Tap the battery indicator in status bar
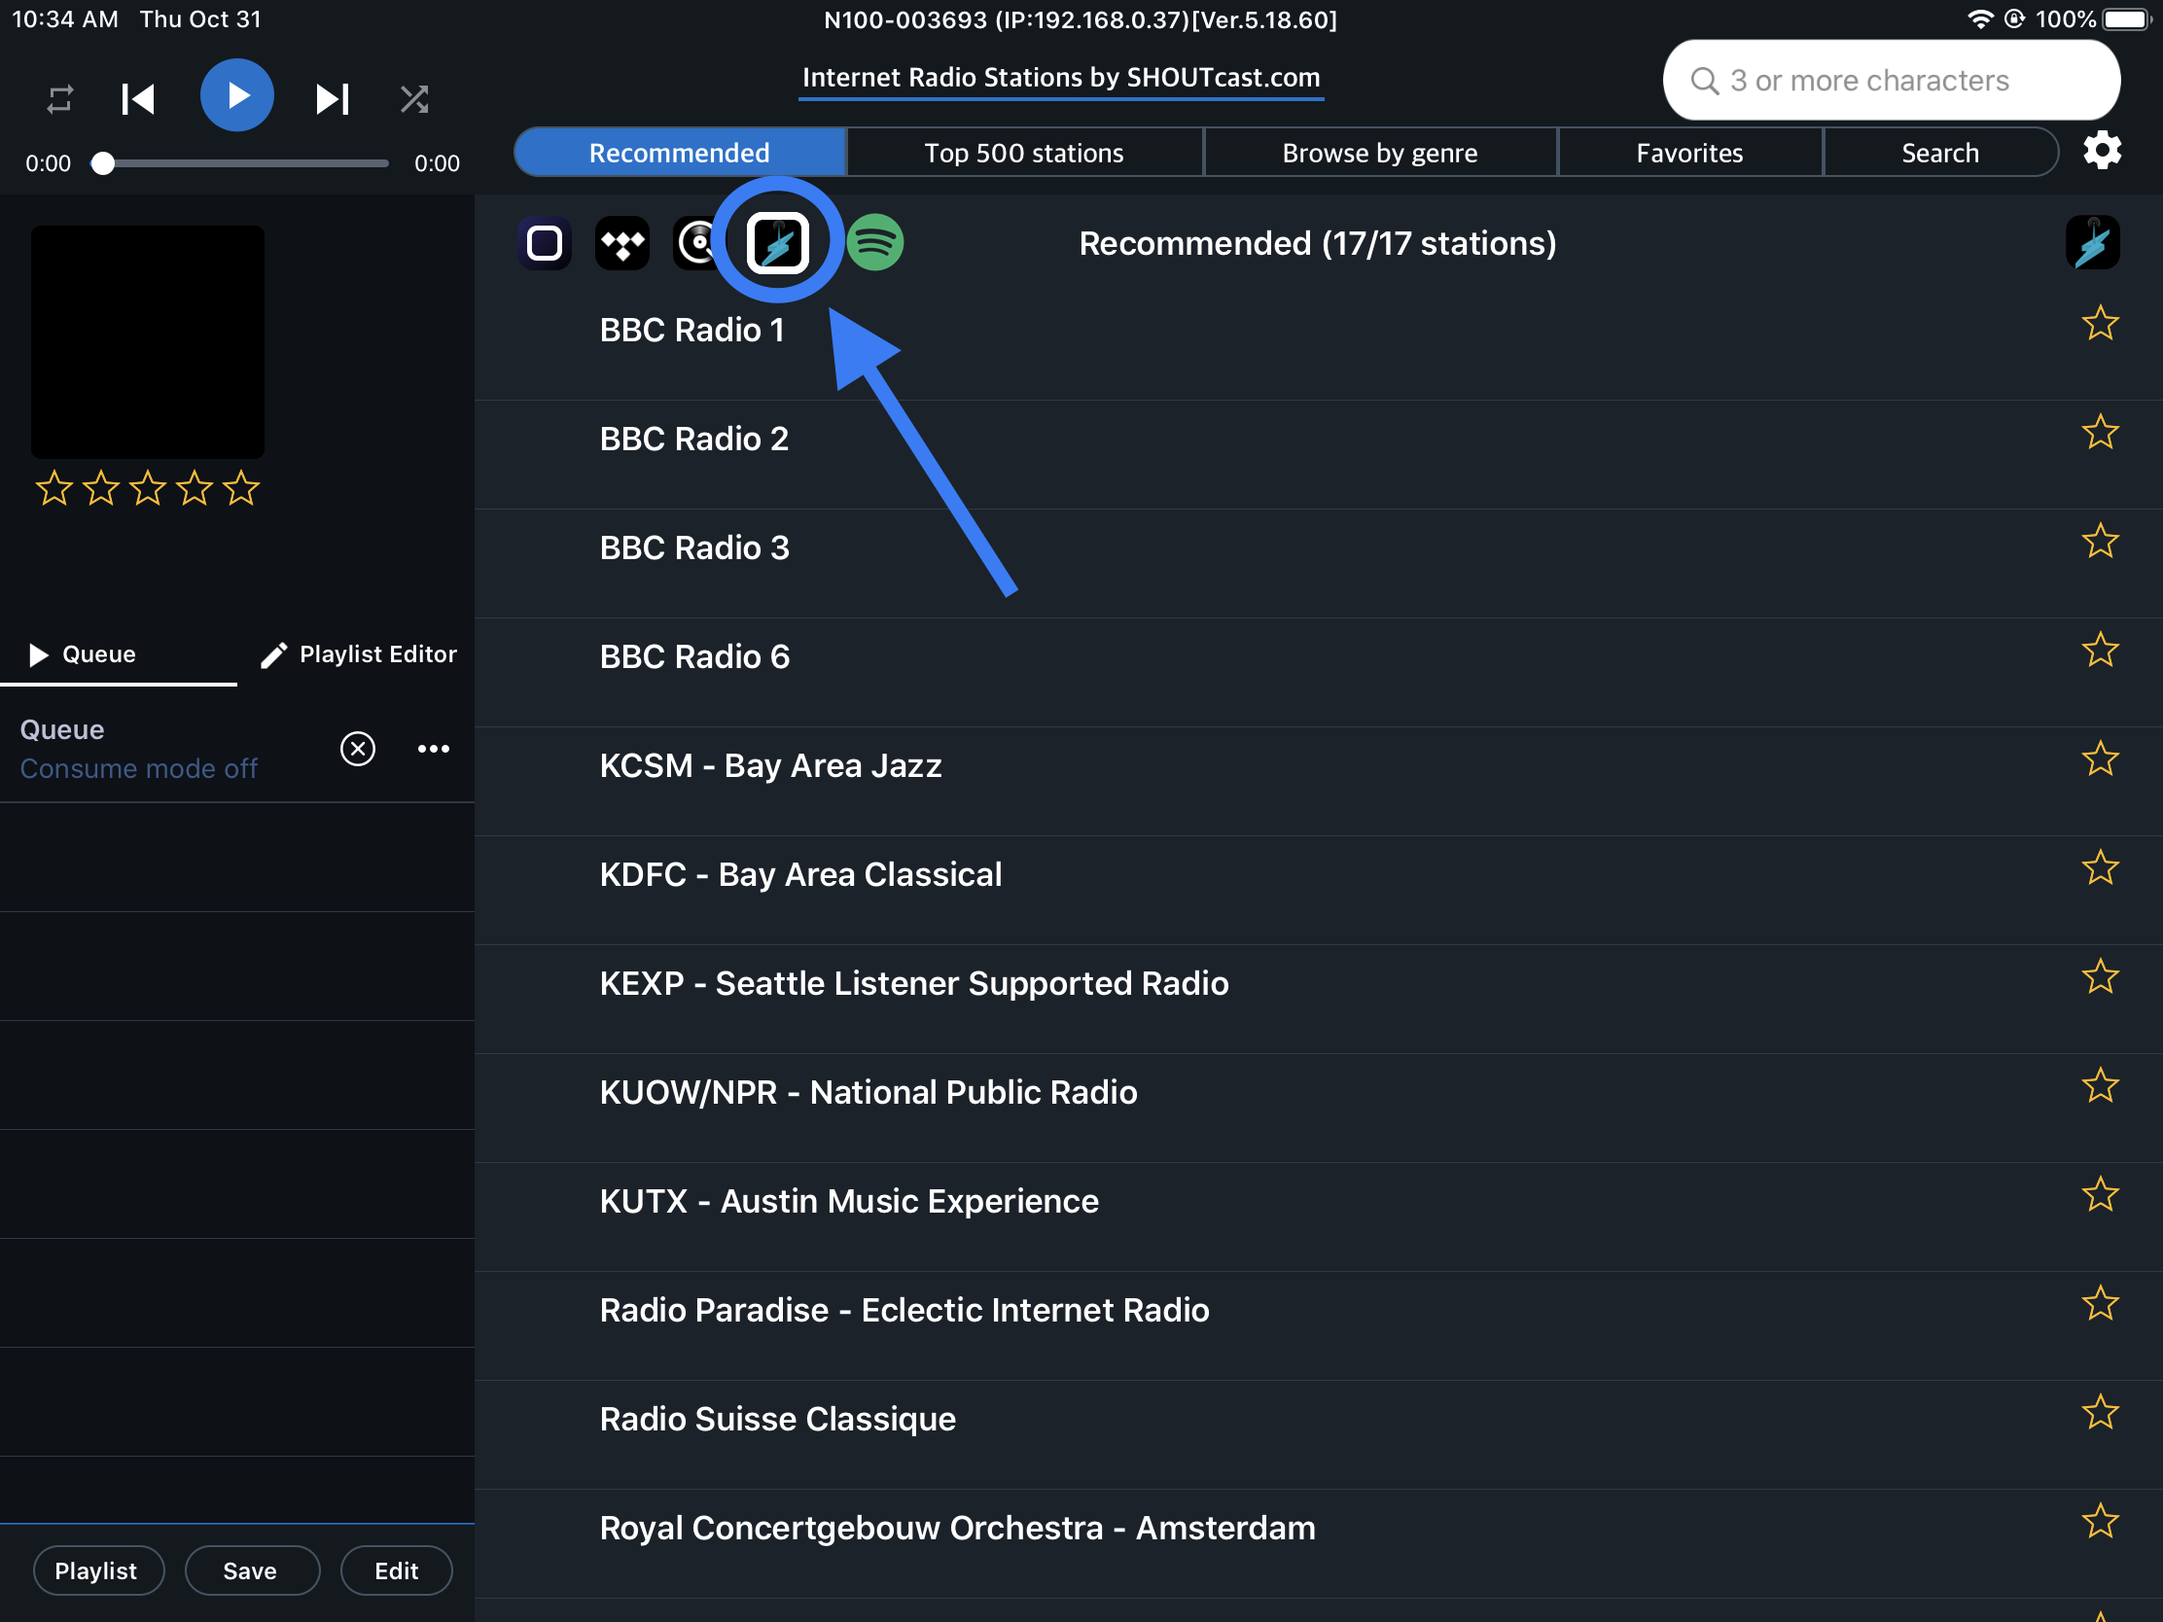2163x1622 pixels. (2126, 19)
